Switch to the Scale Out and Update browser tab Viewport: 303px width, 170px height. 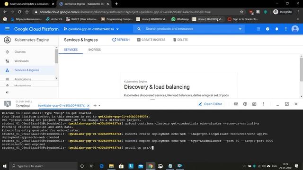[x=29, y=4]
